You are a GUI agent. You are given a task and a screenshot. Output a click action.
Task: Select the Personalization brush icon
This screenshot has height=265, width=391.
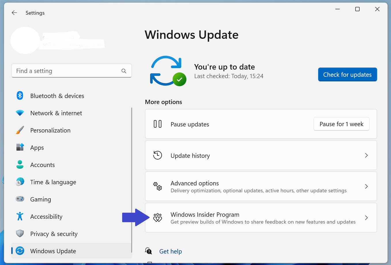20,130
